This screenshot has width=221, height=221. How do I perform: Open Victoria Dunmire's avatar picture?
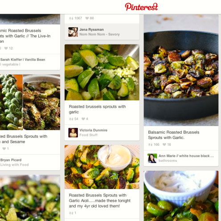click(73, 133)
